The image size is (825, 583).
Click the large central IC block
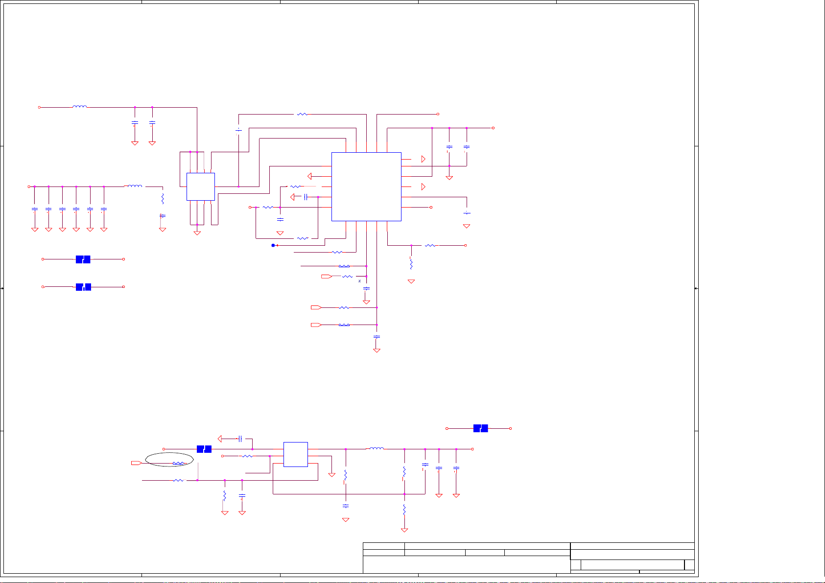click(x=366, y=187)
